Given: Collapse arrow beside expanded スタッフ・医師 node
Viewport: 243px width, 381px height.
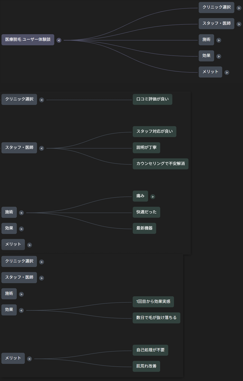Looking at the screenshot, I should point(41,148).
